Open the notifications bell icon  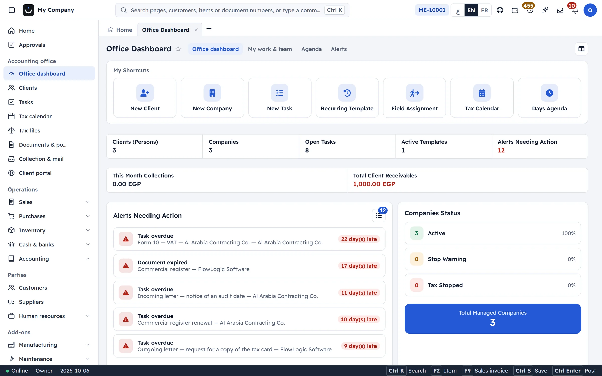[575, 10]
